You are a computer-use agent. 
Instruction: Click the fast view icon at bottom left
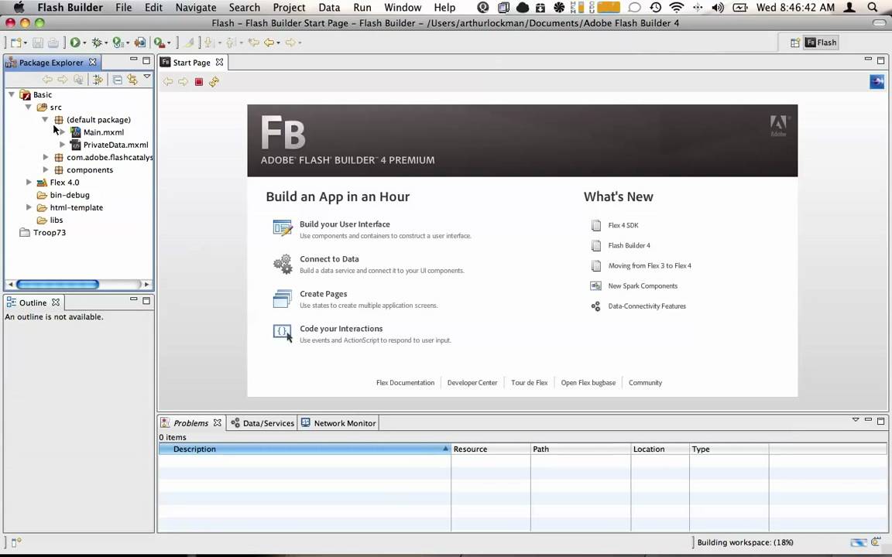[16, 543]
